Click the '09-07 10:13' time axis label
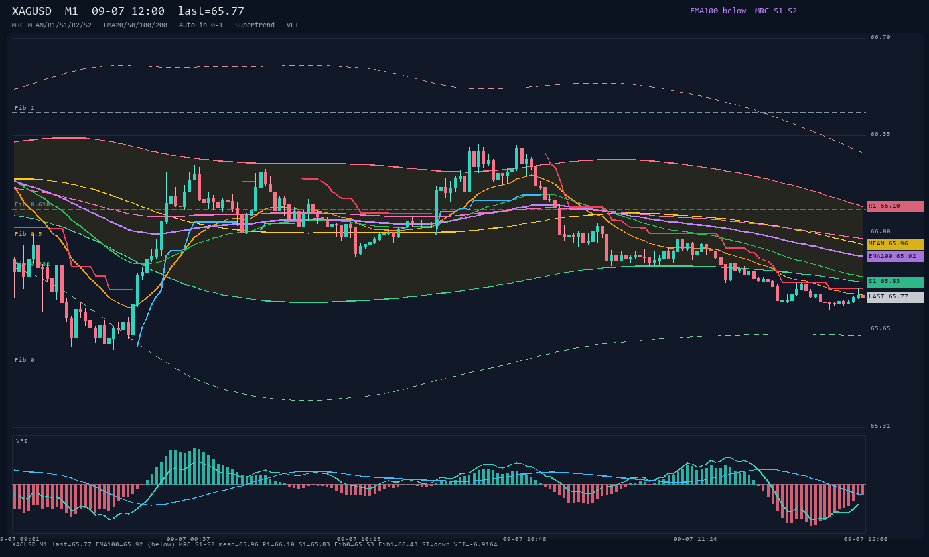The width and height of the screenshot is (929, 557). [x=359, y=539]
